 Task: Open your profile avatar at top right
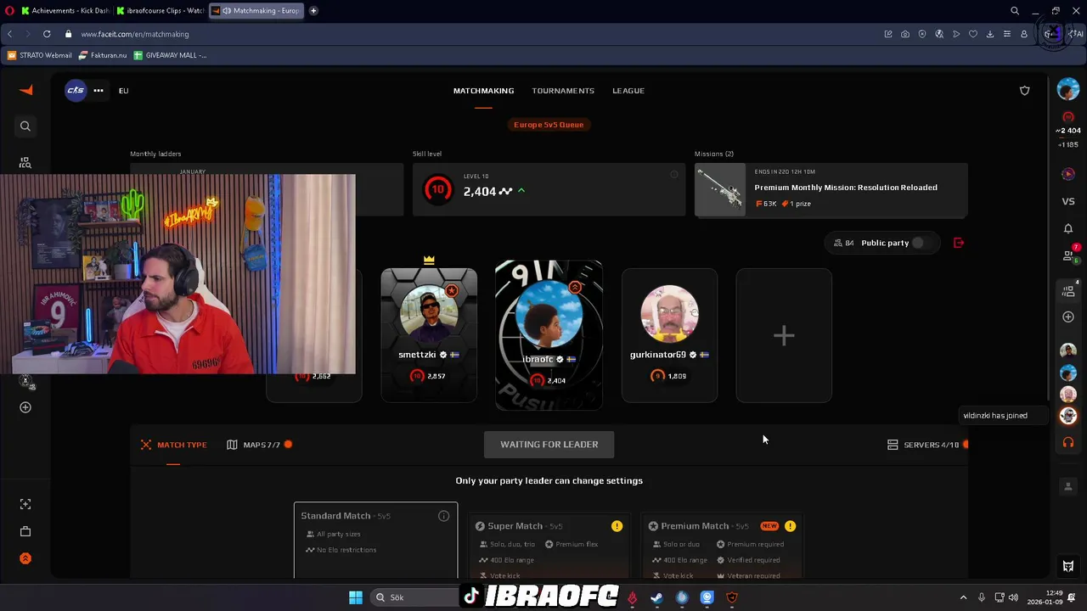[1068, 88]
